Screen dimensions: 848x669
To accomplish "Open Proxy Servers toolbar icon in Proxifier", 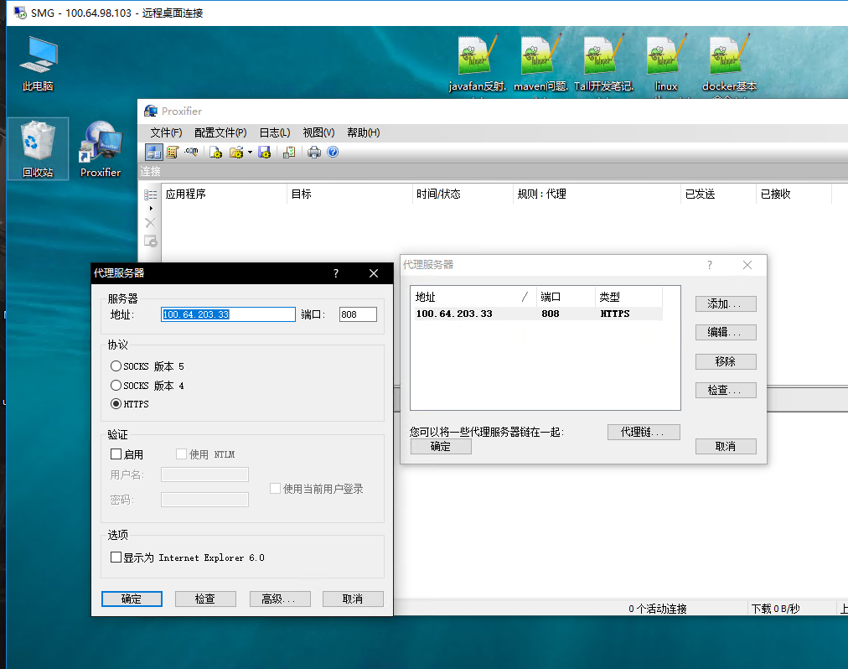I will coord(153,152).
